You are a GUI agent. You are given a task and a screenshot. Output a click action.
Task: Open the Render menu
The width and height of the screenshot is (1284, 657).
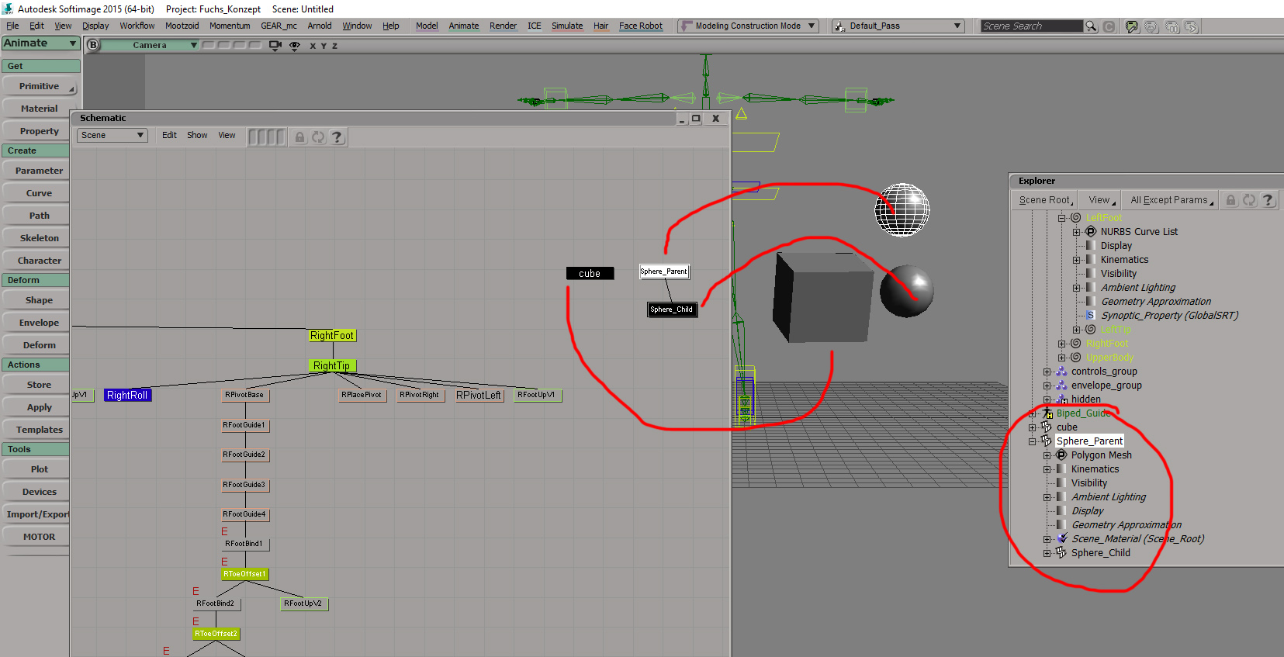pos(503,26)
